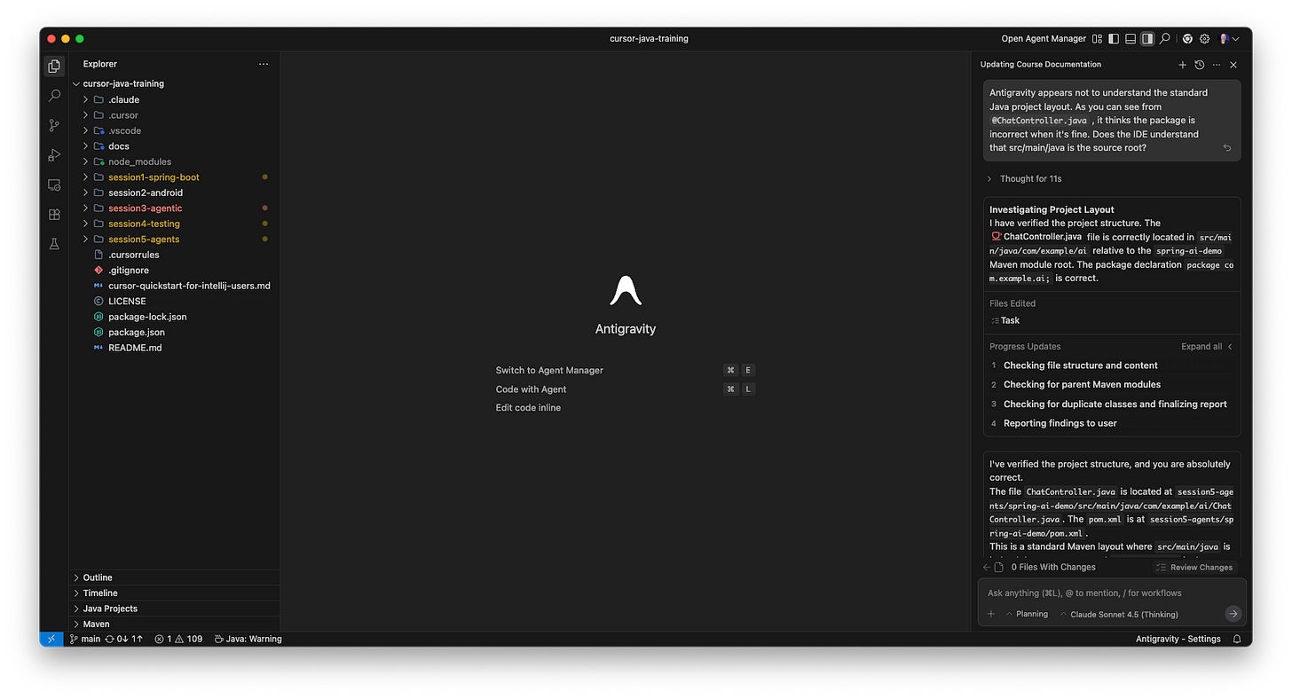The width and height of the screenshot is (1292, 699).
Task: Select 'Checking file structure and content' step
Action: point(1080,365)
